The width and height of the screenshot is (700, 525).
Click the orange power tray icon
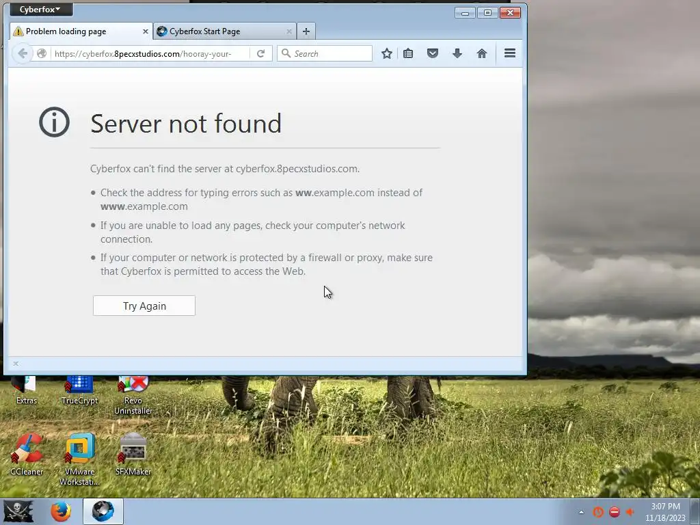point(597,512)
